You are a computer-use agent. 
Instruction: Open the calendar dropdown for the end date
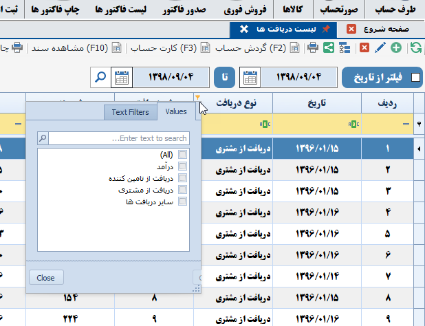click(122, 77)
